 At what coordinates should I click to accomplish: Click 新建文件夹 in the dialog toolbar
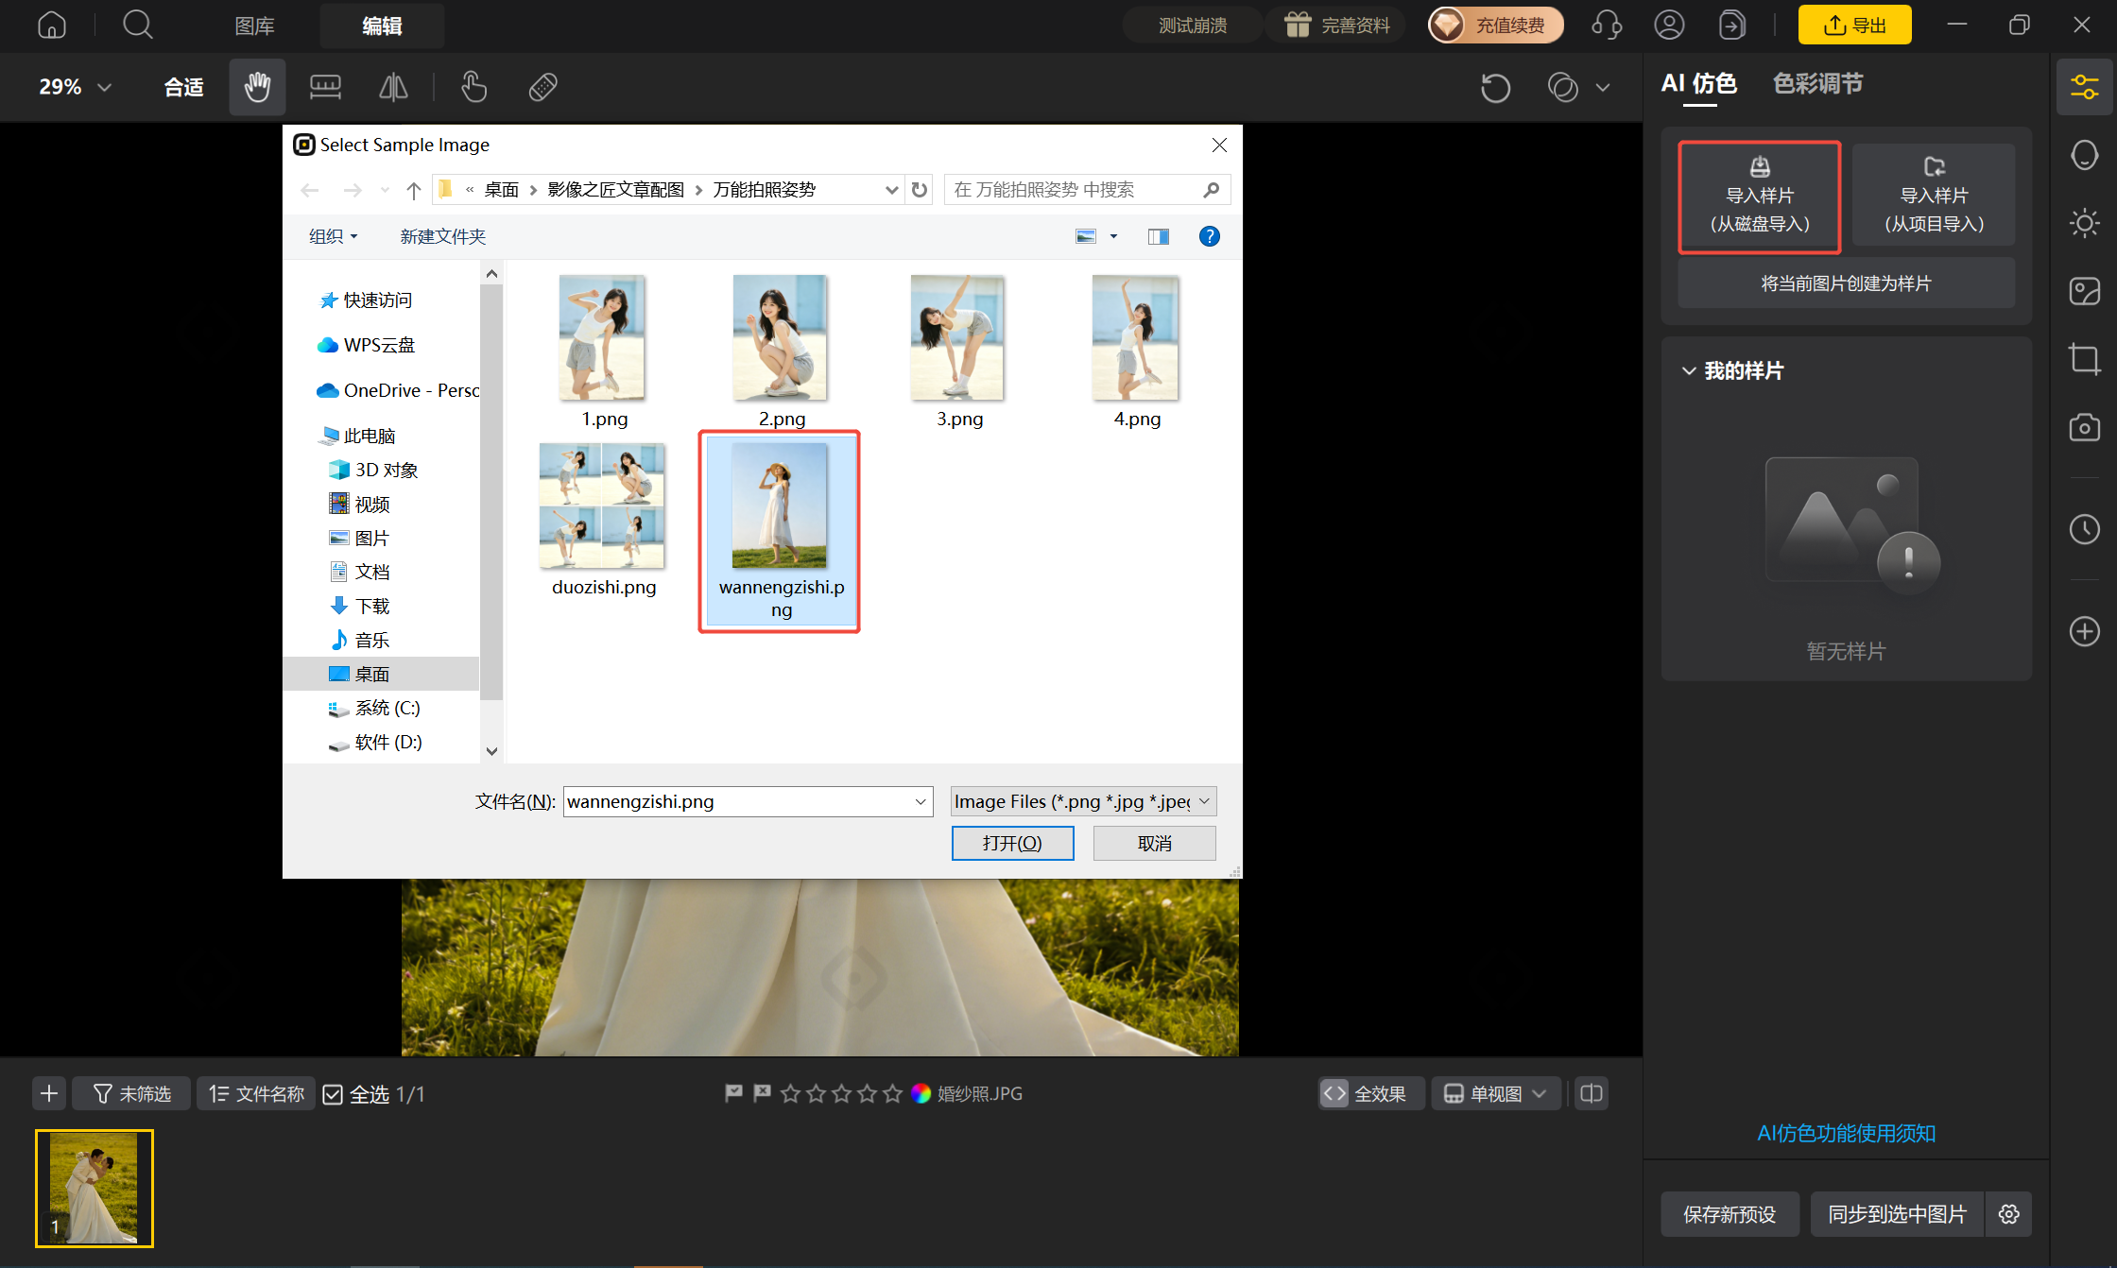click(442, 236)
